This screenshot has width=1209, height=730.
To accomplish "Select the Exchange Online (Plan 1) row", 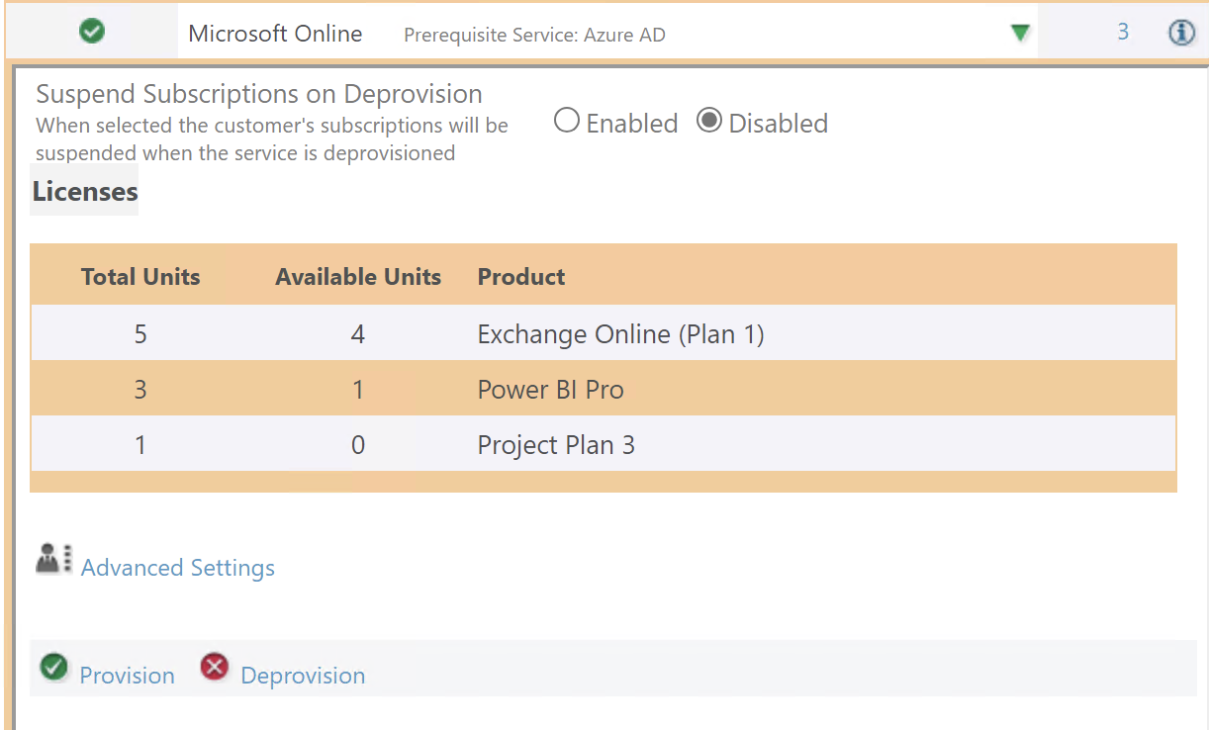I will pos(620,334).
